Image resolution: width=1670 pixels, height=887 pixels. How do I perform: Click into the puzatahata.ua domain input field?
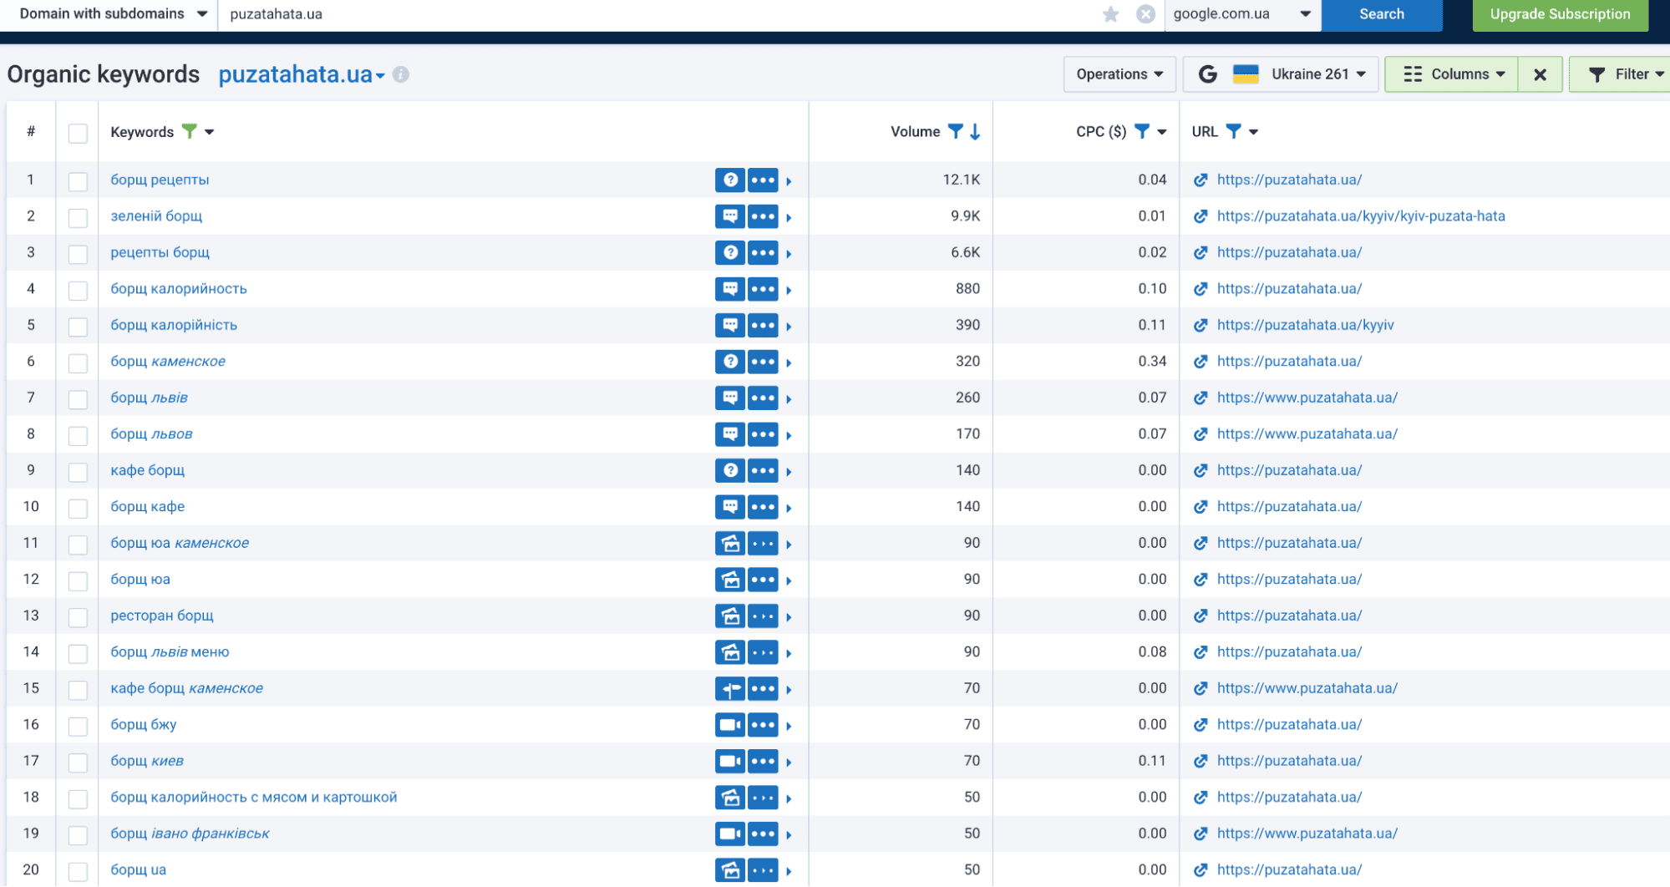pos(652,14)
